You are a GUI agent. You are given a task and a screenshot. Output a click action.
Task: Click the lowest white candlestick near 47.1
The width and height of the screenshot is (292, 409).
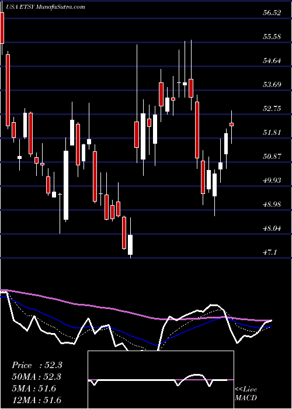click(130, 245)
